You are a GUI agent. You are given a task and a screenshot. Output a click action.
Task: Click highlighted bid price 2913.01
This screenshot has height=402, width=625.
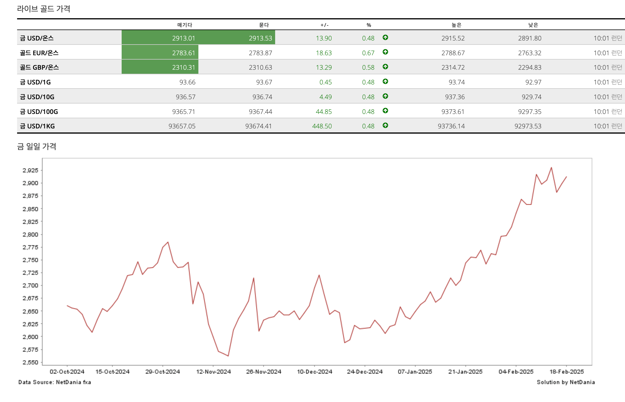click(183, 38)
